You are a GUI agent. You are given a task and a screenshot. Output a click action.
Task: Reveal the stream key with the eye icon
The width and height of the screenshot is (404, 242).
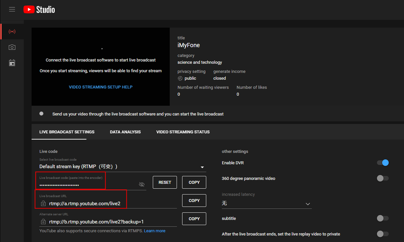click(x=141, y=184)
